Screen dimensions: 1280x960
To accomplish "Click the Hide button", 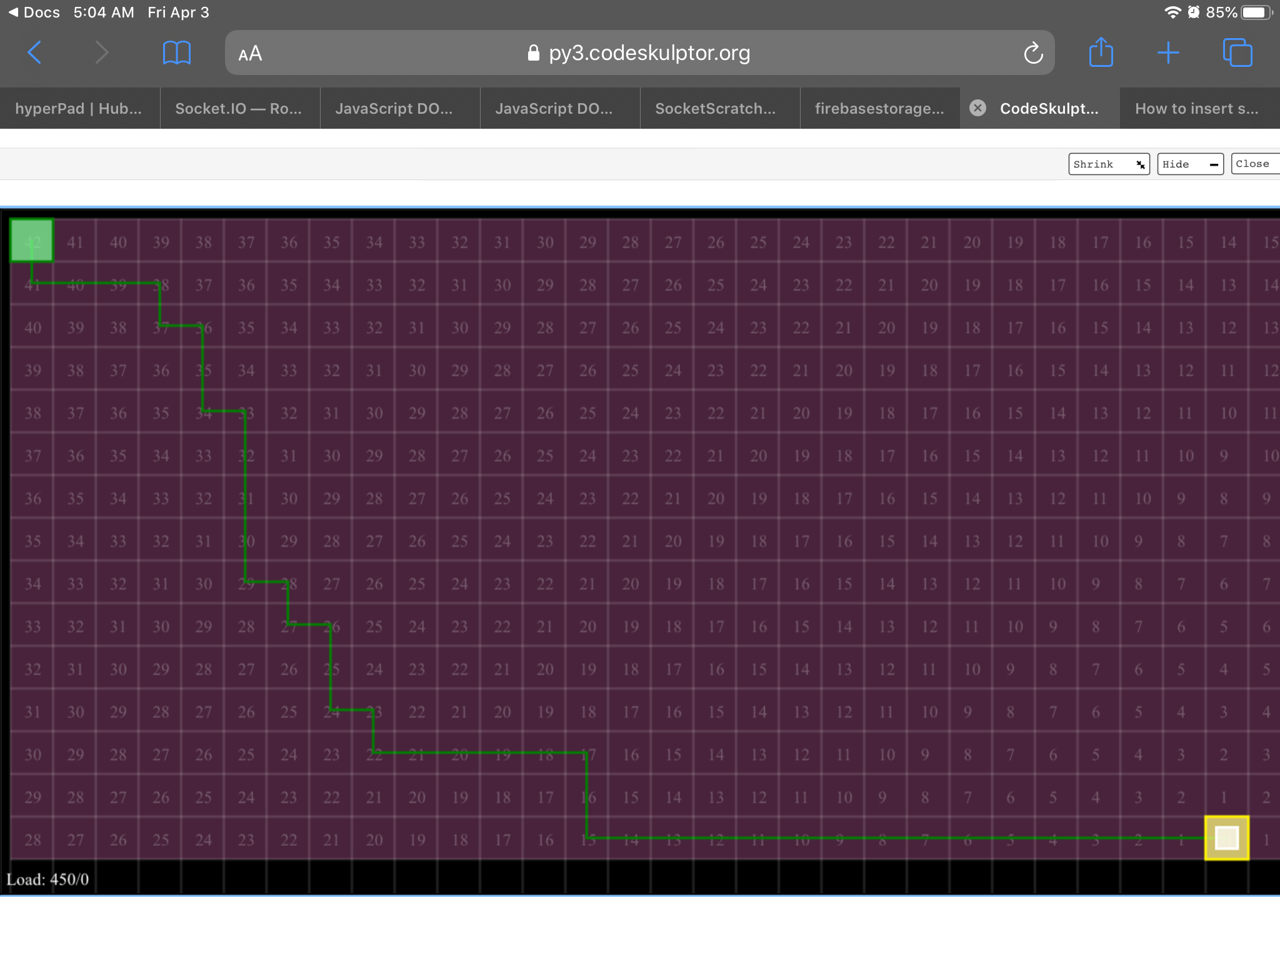I will [1189, 164].
